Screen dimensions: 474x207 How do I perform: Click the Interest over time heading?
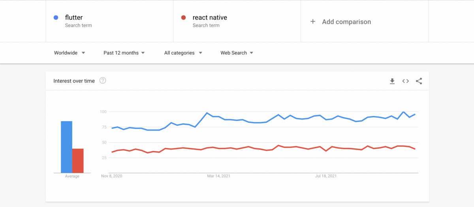pos(74,81)
